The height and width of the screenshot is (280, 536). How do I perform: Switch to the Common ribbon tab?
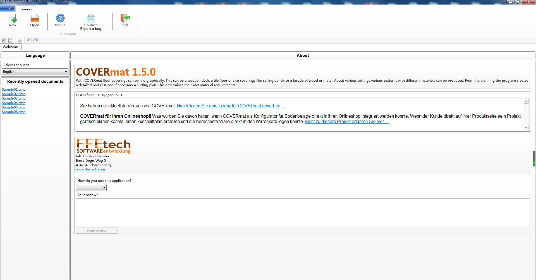click(x=26, y=9)
